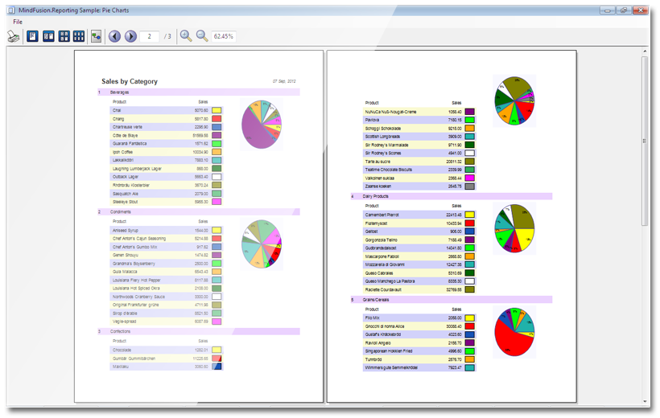Click the Beverages pie chart
The width and height of the screenshot is (660, 418).
tap(262, 125)
